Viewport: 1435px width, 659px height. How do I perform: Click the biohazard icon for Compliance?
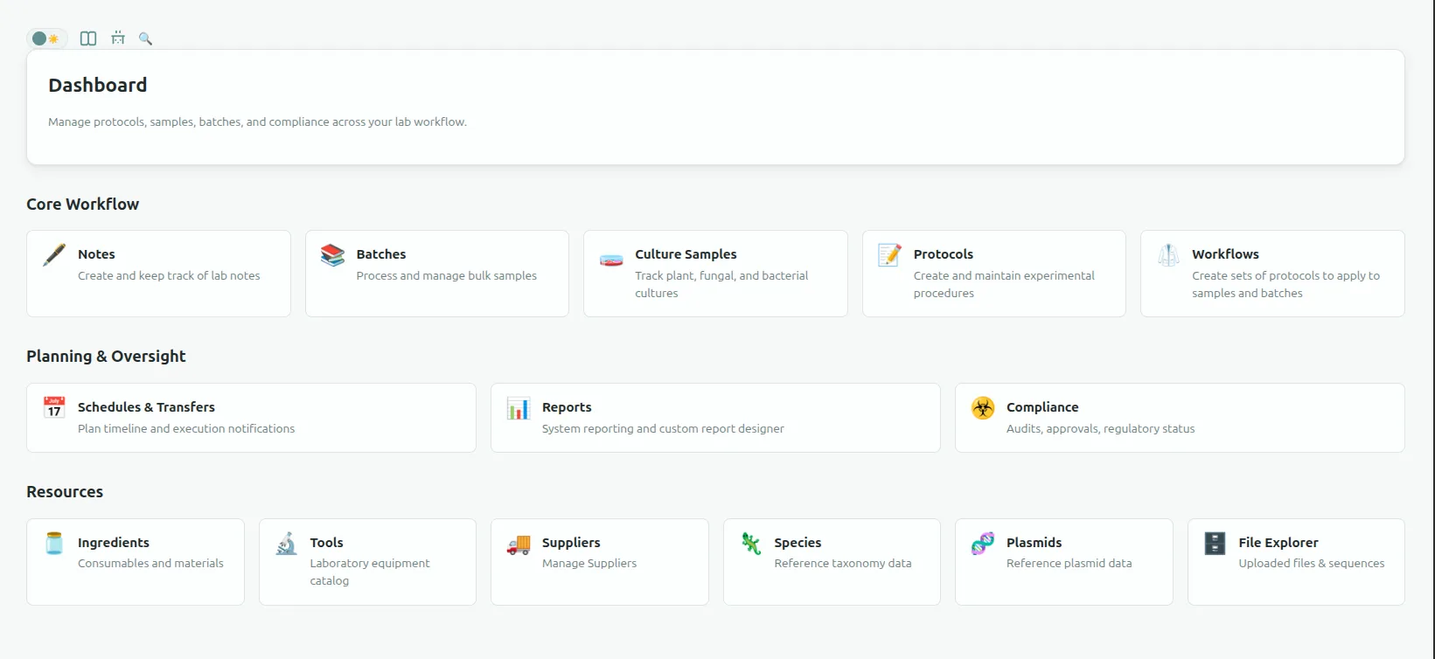coord(983,408)
